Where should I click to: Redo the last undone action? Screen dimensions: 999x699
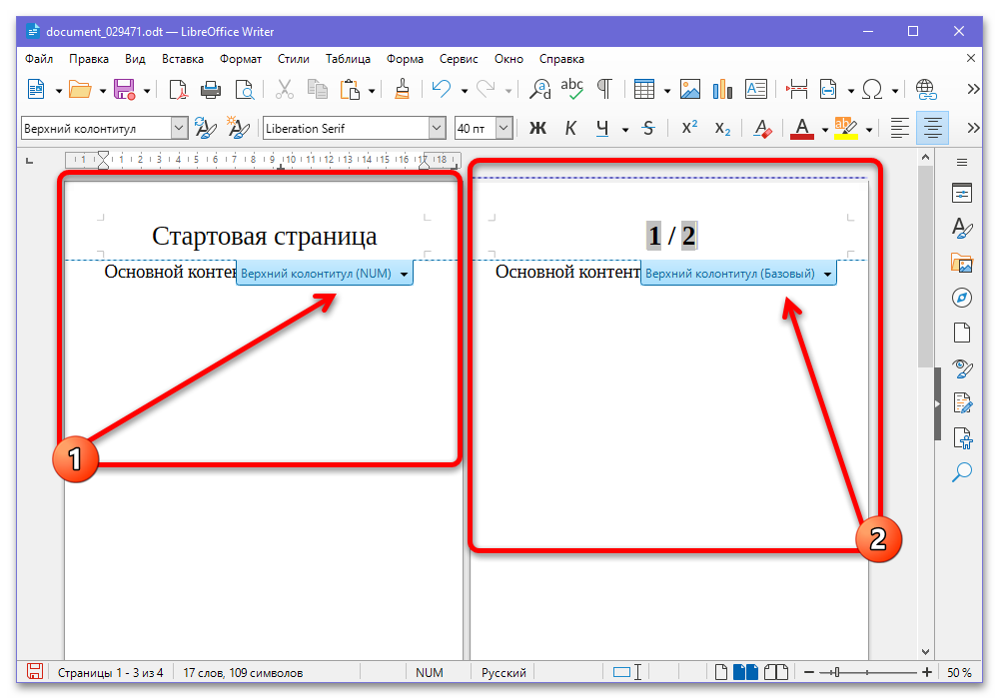point(486,90)
